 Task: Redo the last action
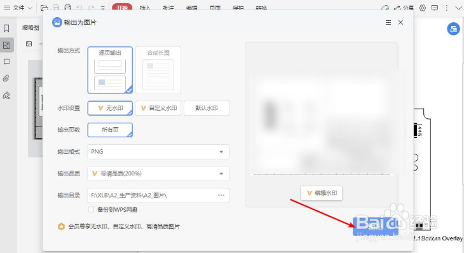point(92,8)
